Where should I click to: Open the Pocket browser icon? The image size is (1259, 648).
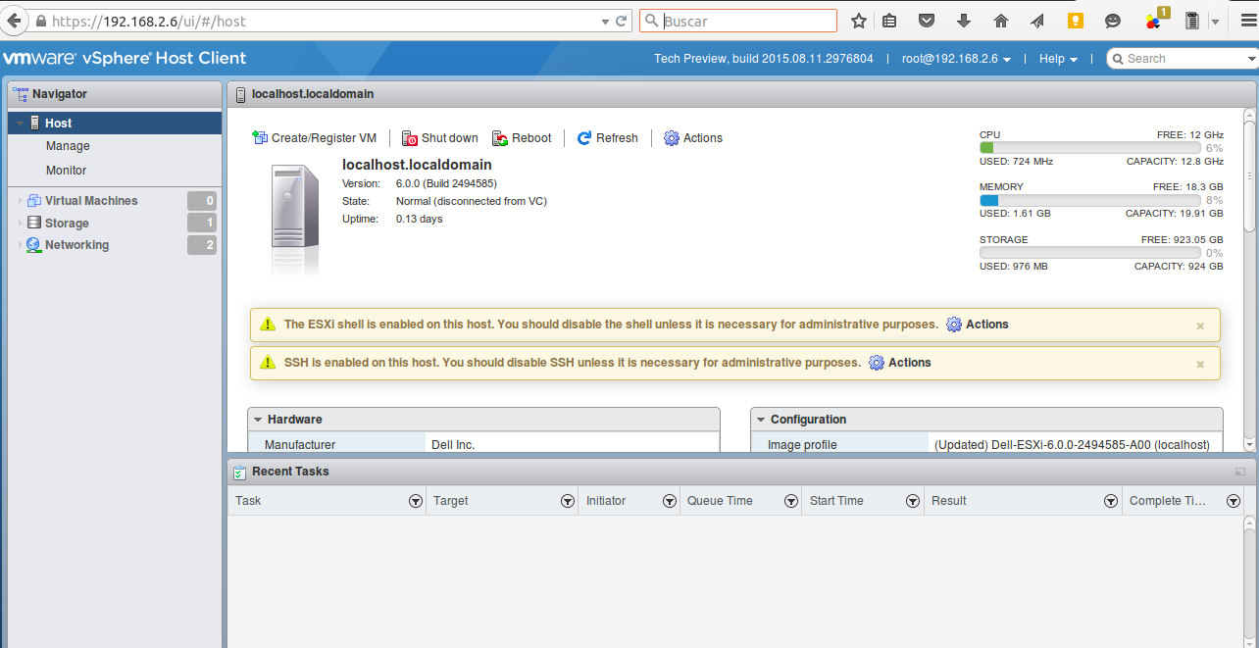pyautogui.click(x=927, y=21)
